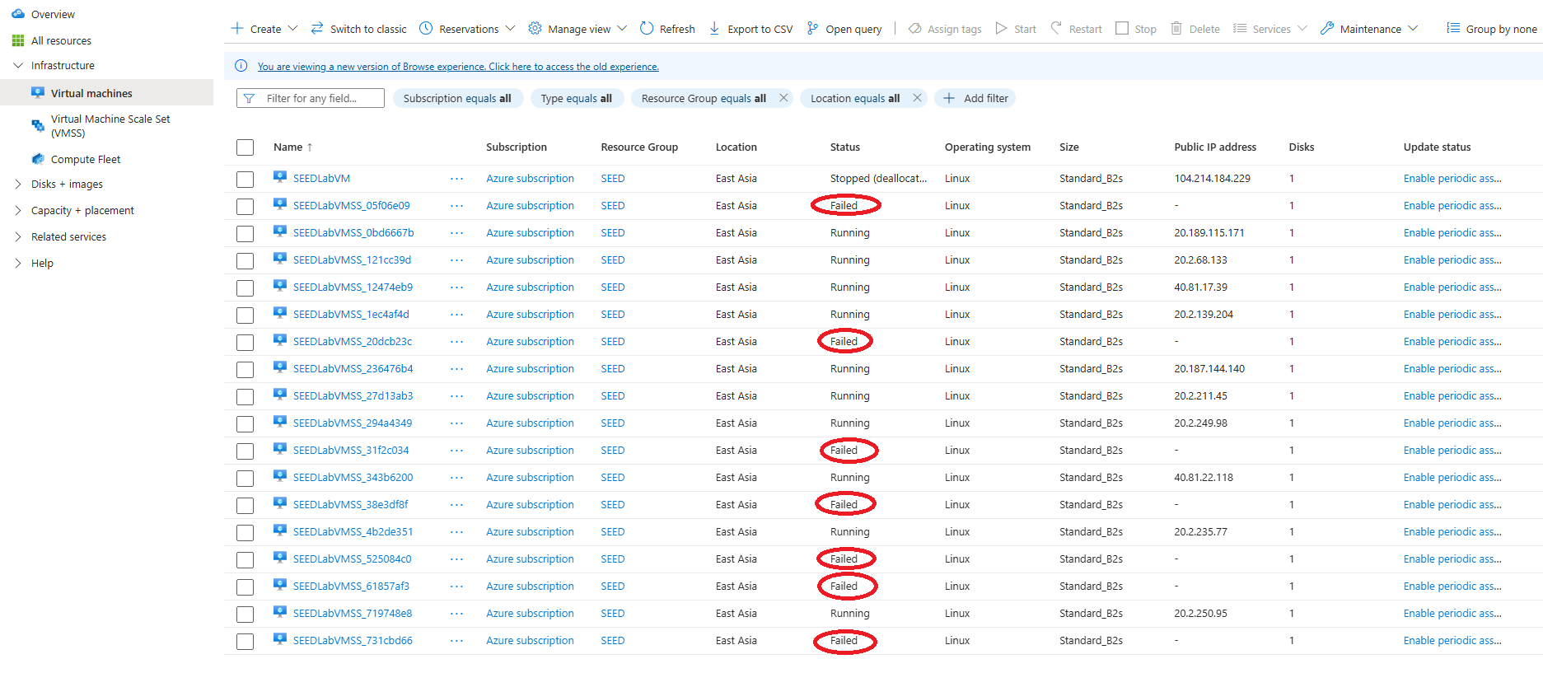Open the Reservations dropdown arrow
This screenshot has height=673, width=1543.
[510, 28]
